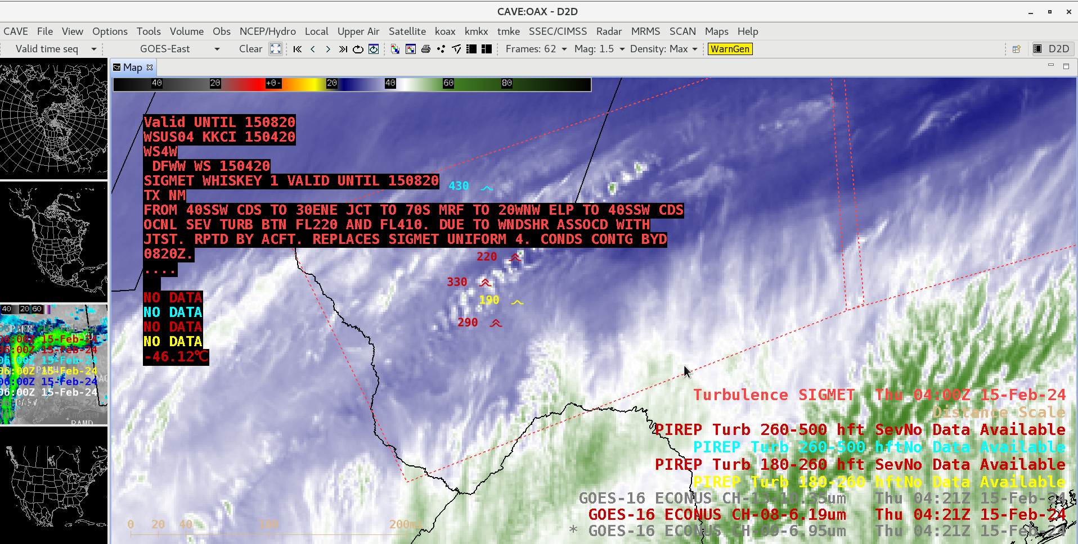The height and width of the screenshot is (544, 1078).
Task: Open the GOES-East scale dropdown
Action: coord(180,49)
